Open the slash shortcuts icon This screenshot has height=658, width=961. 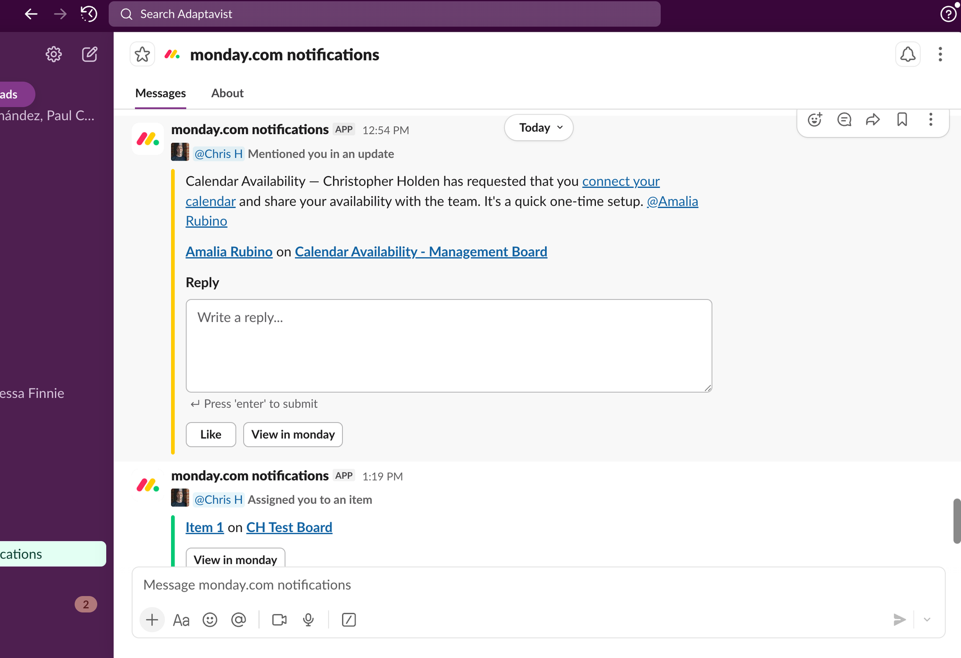tap(349, 620)
